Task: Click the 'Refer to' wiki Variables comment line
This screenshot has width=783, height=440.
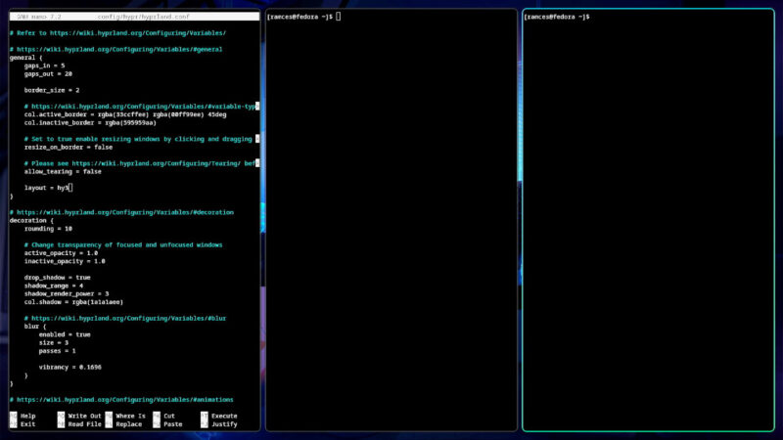Action: click(117, 33)
